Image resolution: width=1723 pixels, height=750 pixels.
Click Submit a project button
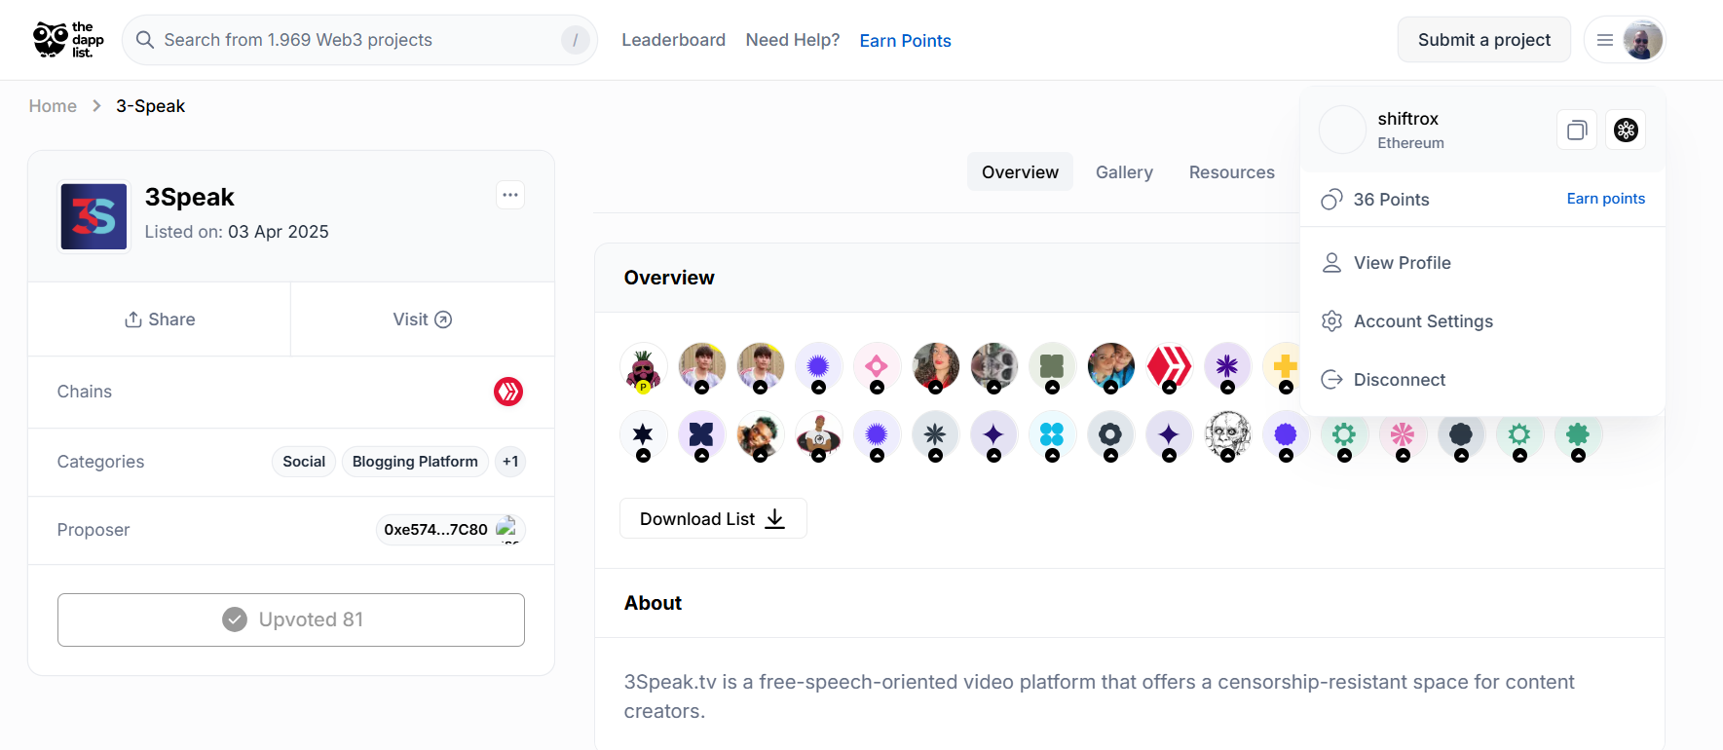[x=1483, y=40]
